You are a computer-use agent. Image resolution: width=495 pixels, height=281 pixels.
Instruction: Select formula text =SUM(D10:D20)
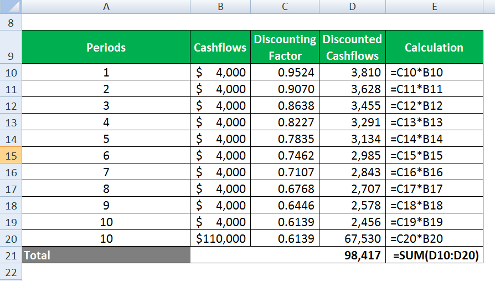point(436,255)
